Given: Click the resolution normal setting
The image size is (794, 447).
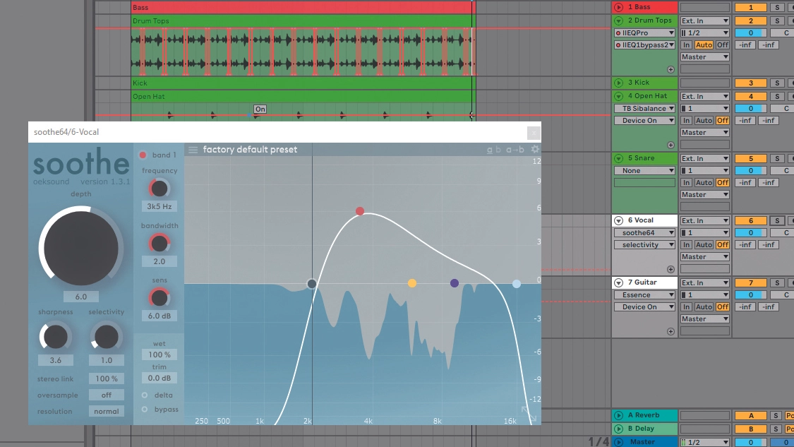Looking at the screenshot, I should pos(107,411).
